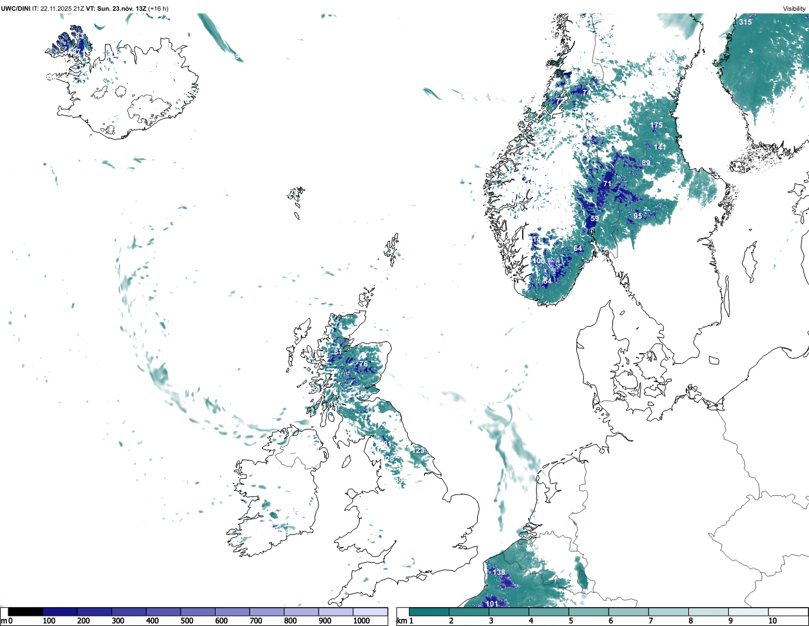
Task: Click the 'UWC/DINI' model name text
Action: pos(16,8)
